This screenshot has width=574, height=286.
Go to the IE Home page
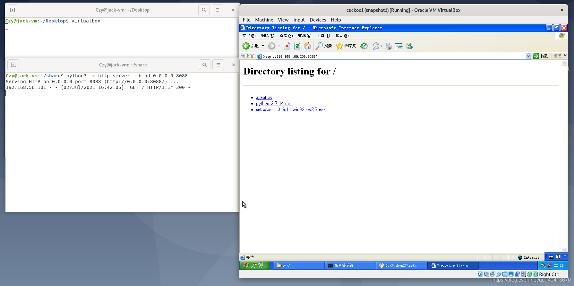307,46
